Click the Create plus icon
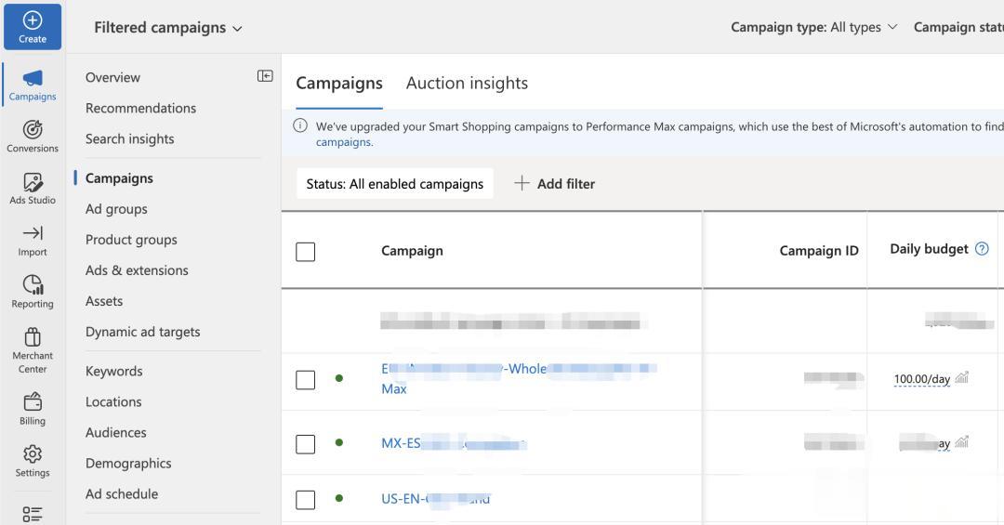The height and width of the screenshot is (525, 1004). tap(33, 20)
